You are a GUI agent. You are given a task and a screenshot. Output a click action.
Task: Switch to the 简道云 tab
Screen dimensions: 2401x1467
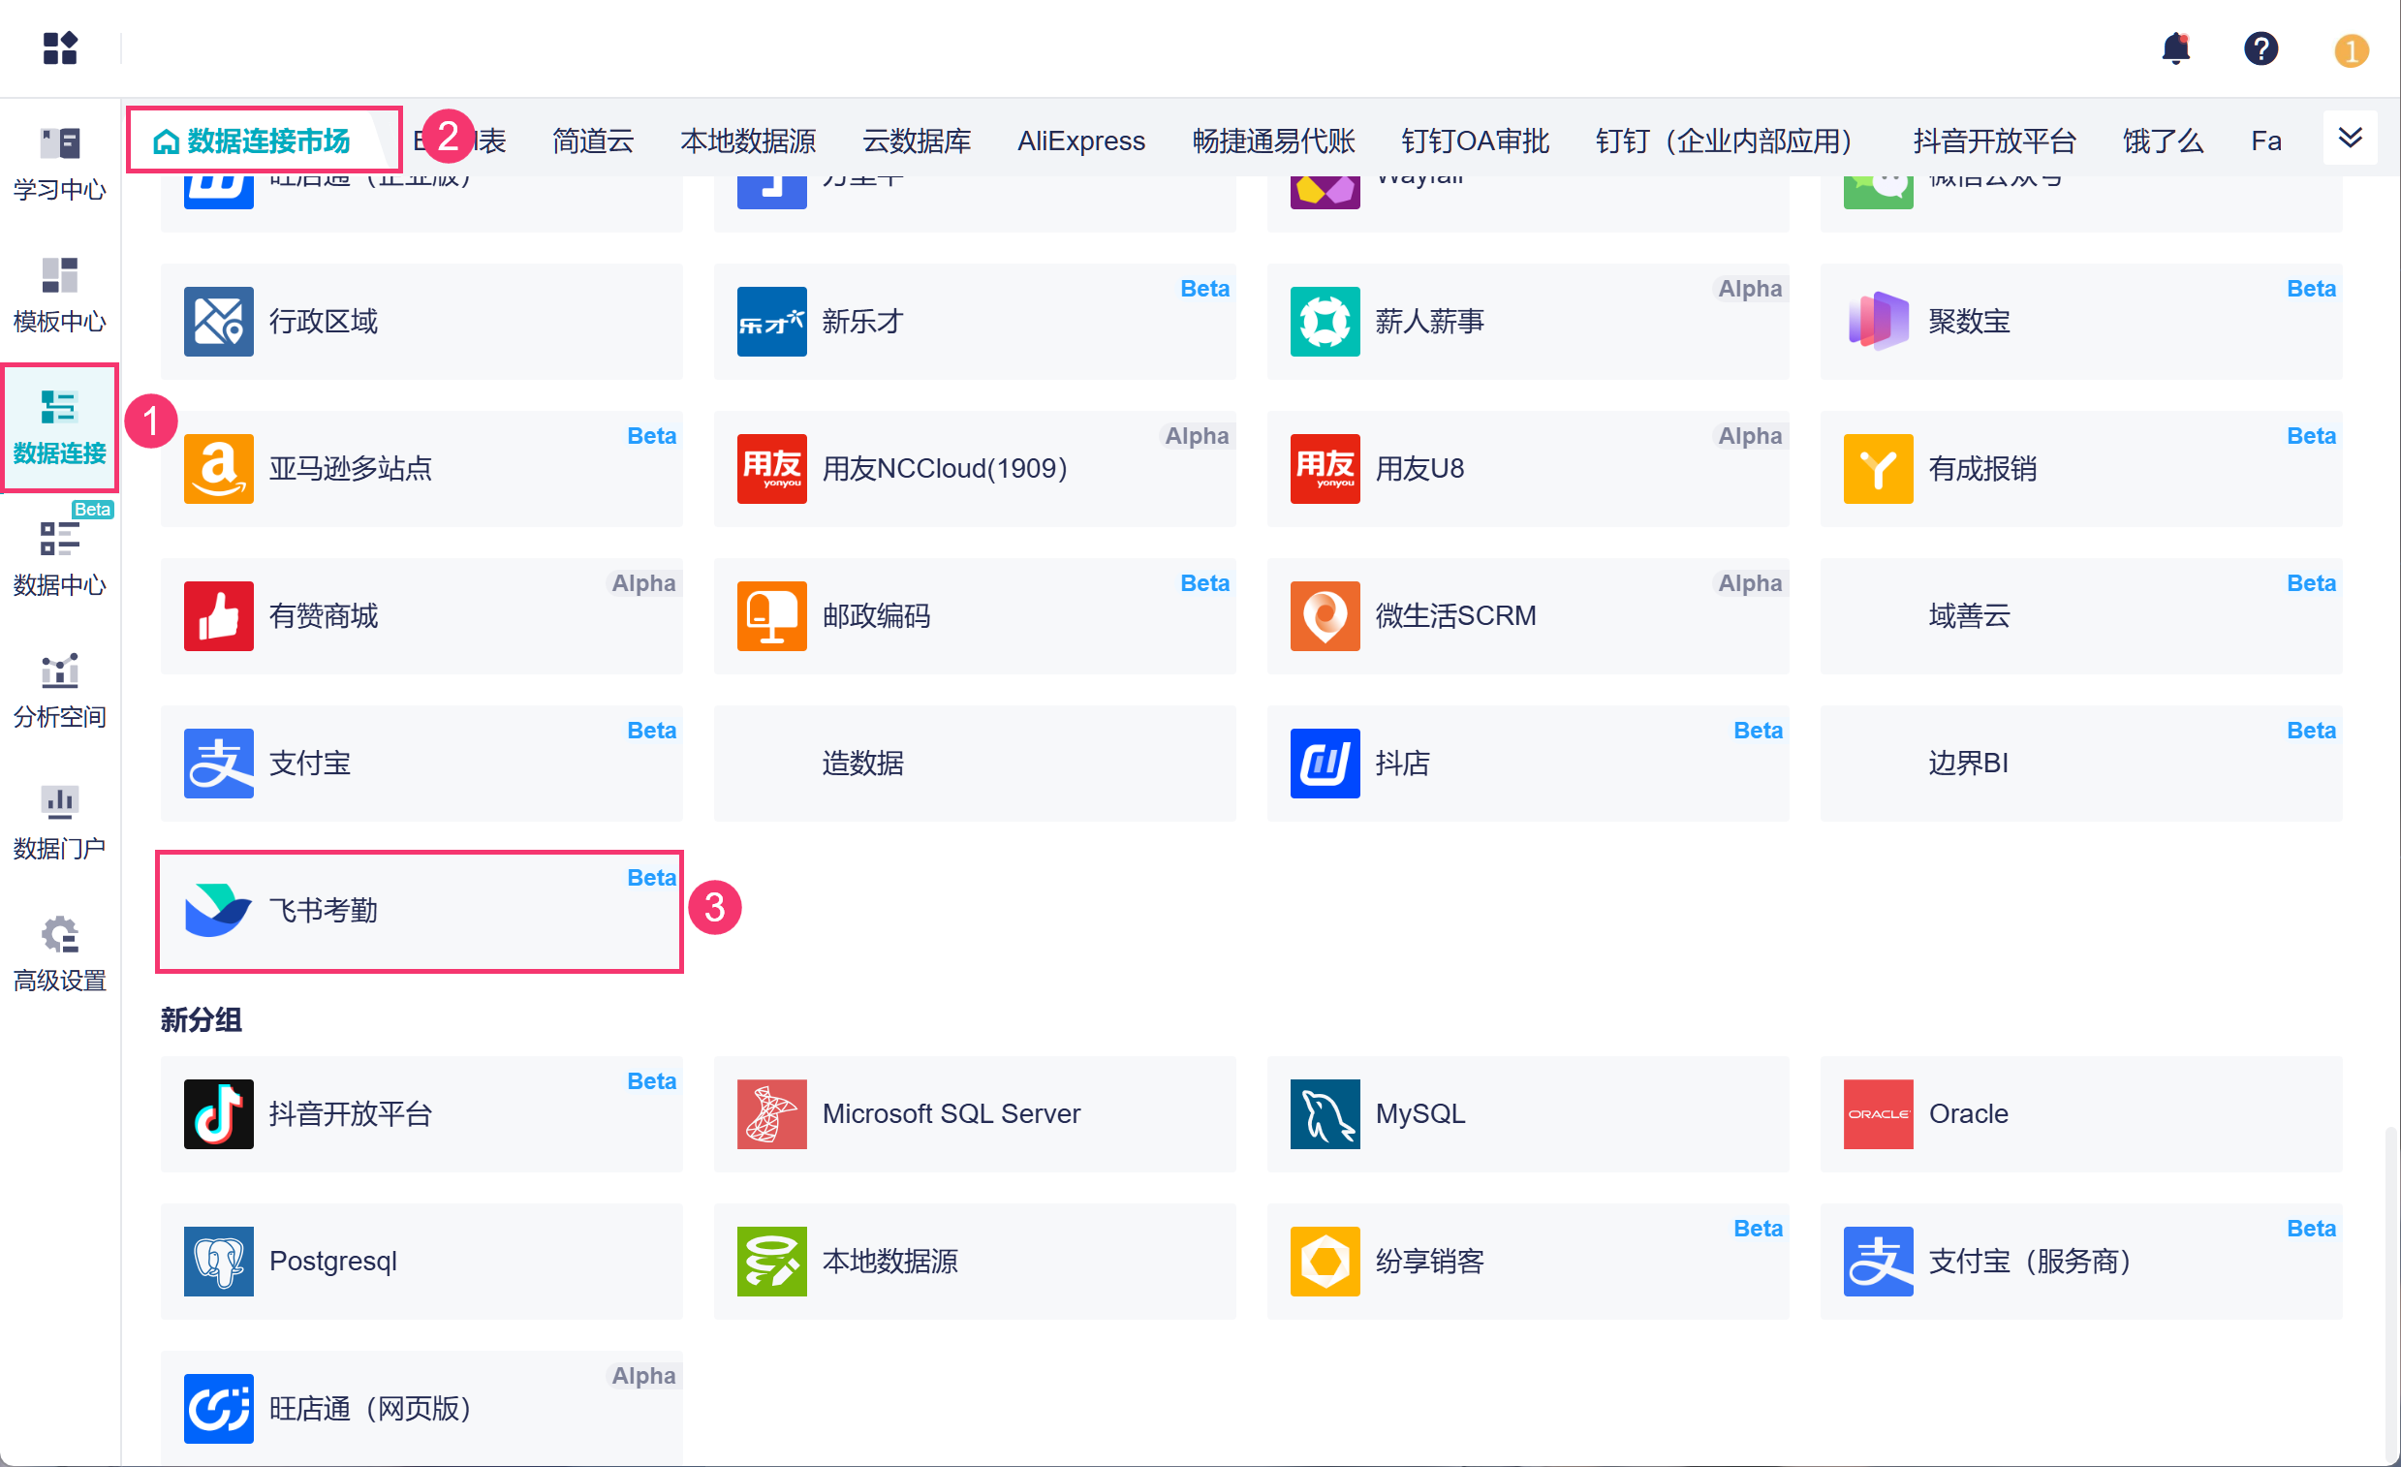click(592, 141)
